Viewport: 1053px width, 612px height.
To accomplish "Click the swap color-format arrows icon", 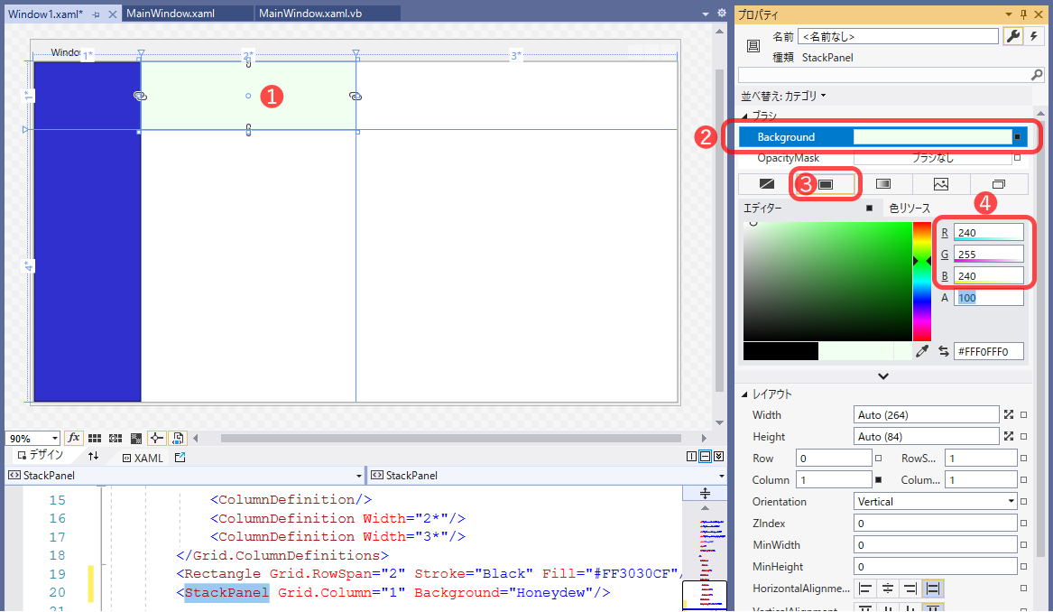I will coord(943,350).
